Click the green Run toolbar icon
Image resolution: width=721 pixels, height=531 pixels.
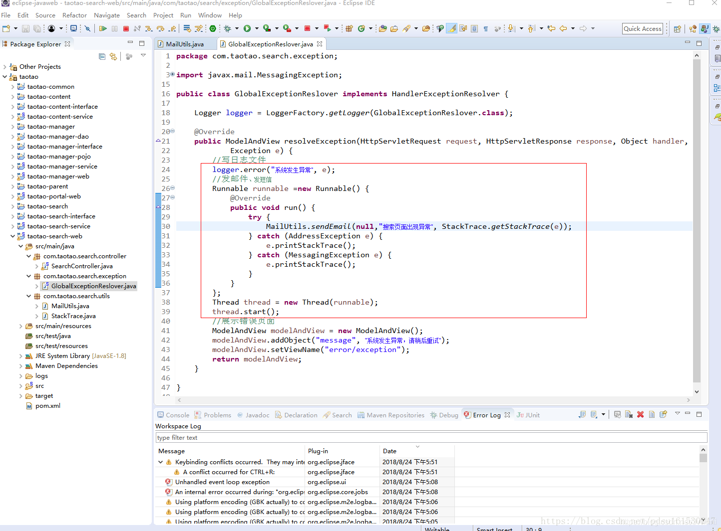(x=247, y=28)
